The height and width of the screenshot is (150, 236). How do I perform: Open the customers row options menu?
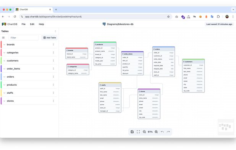[53, 61]
